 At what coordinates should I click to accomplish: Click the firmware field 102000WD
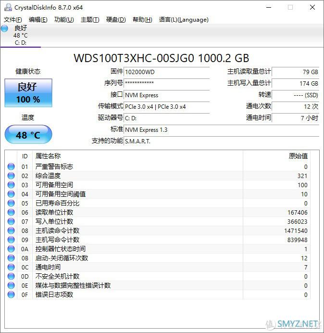[167, 72]
